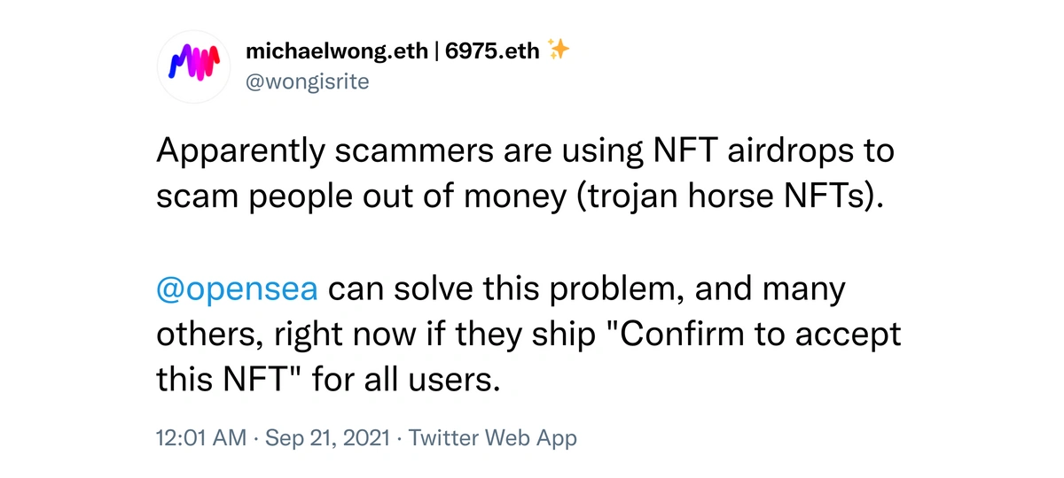Open the @opensea mention
The width and height of the screenshot is (1064, 478).
(237, 289)
